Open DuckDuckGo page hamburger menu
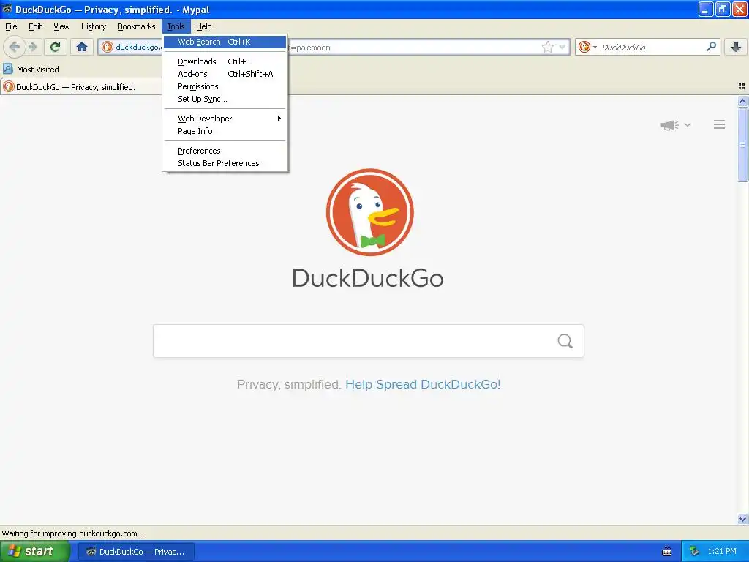Image resolution: width=749 pixels, height=562 pixels. (x=720, y=124)
